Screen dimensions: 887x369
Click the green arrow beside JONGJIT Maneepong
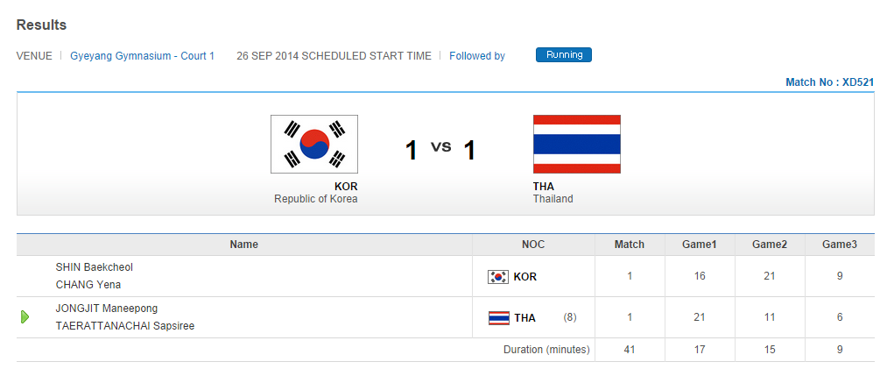coord(25,316)
